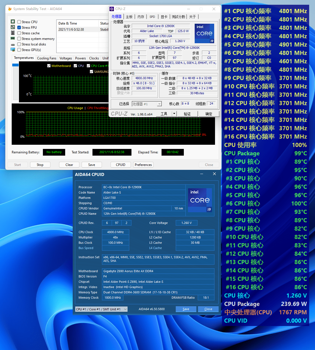The image size is (315, 350).
Task: Click the 中央处理器(CPU) 1767 RPM reading
Action: pyautogui.click(x=265, y=312)
